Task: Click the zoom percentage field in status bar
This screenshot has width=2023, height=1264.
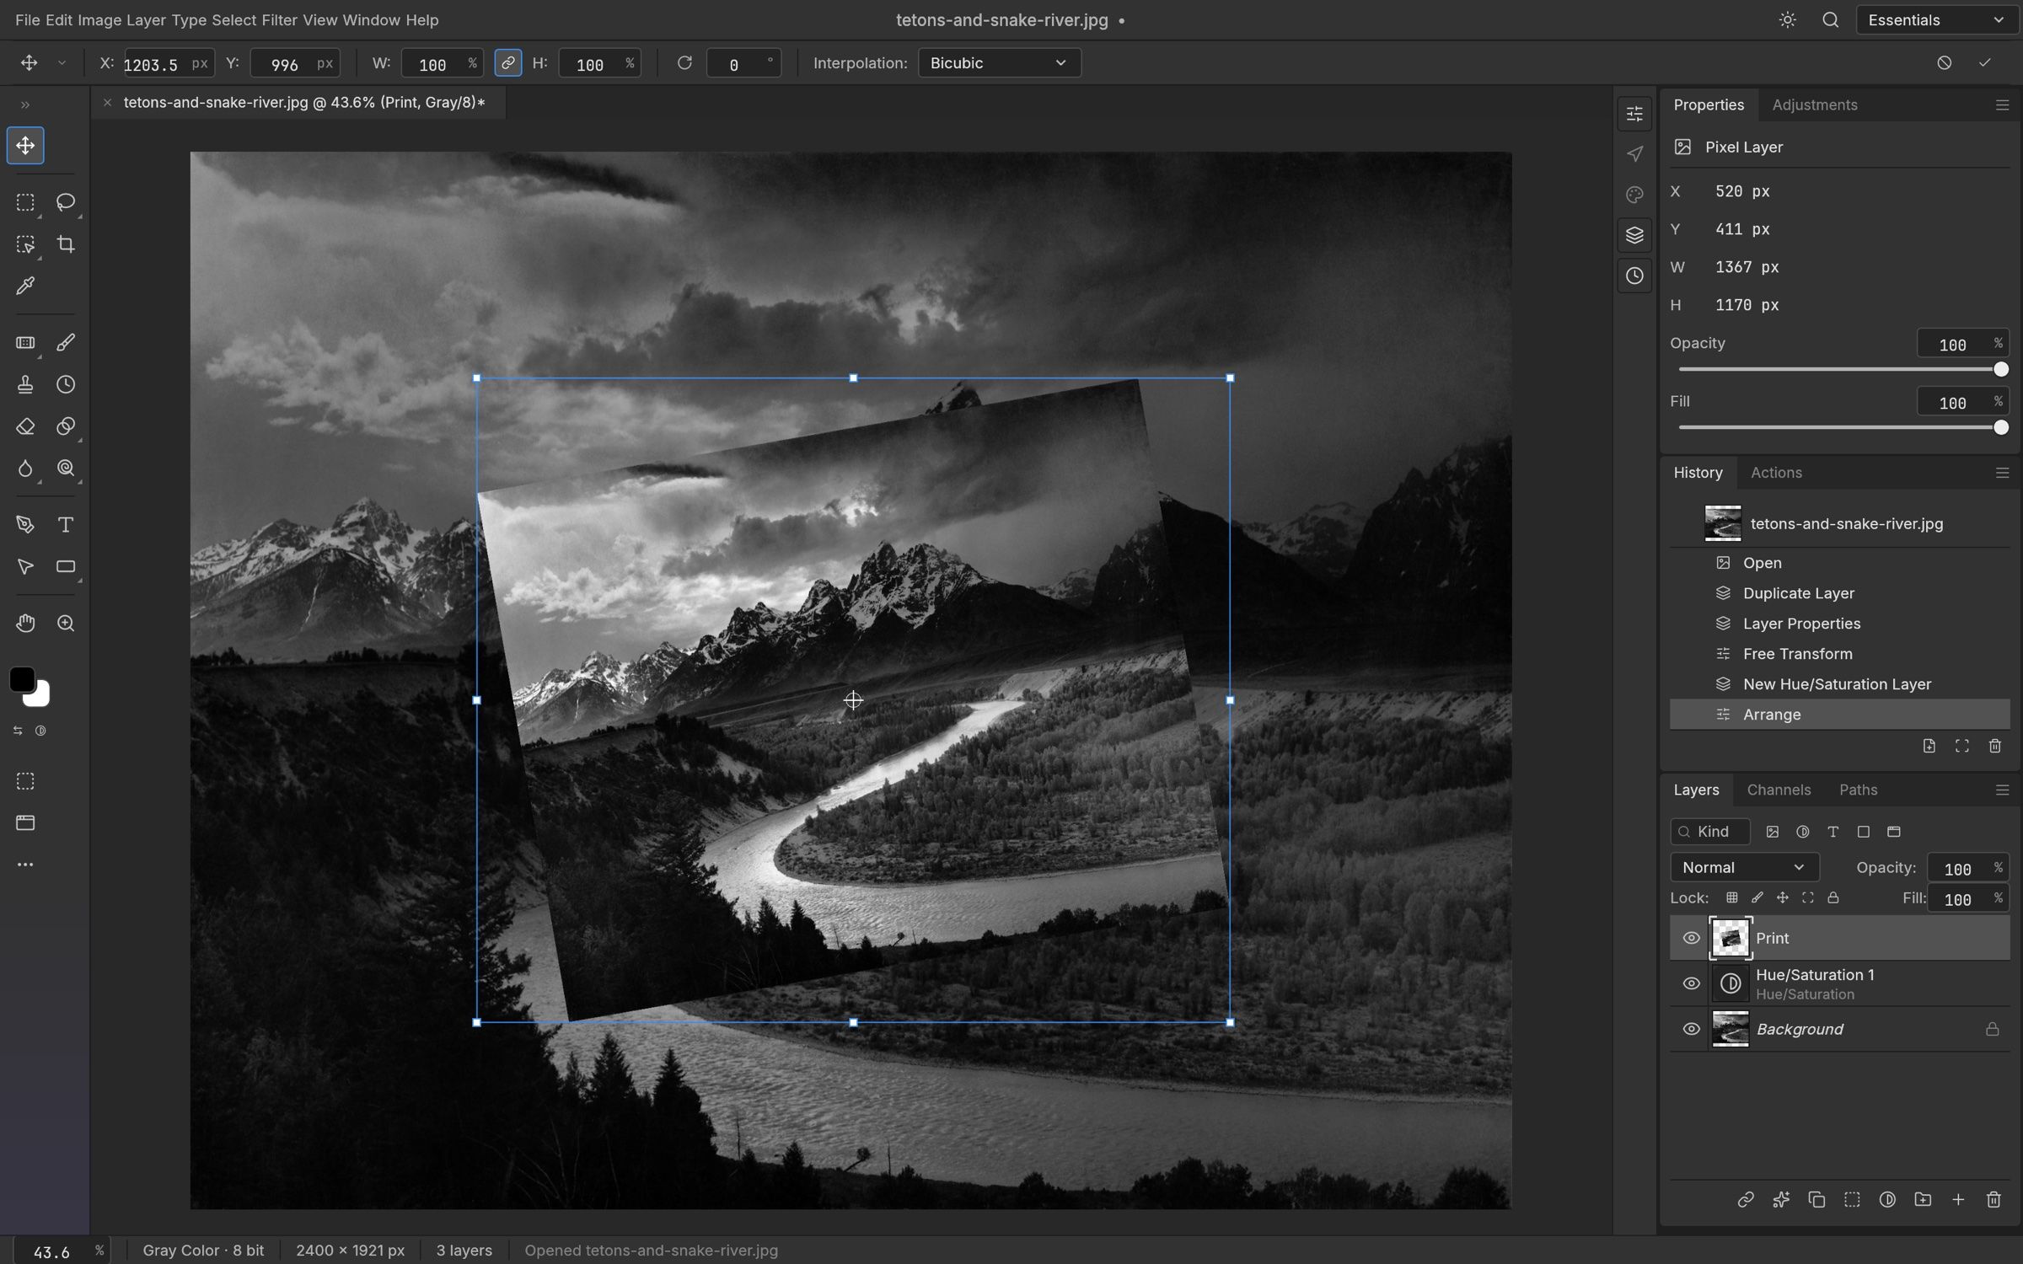Action: tap(61, 1251)
